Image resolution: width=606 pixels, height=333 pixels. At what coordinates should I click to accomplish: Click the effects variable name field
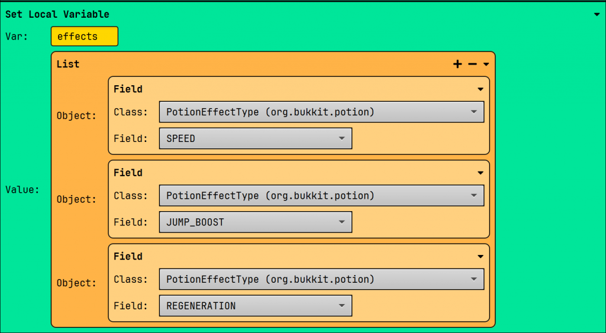point(84,36)
